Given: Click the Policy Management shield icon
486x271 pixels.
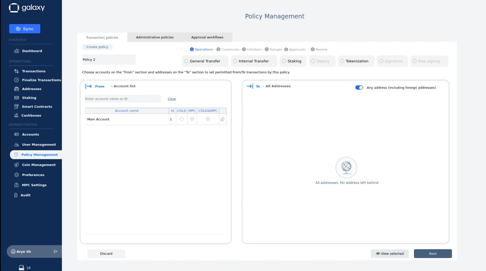Looking at the screenshot, I should tap(16, 155).
